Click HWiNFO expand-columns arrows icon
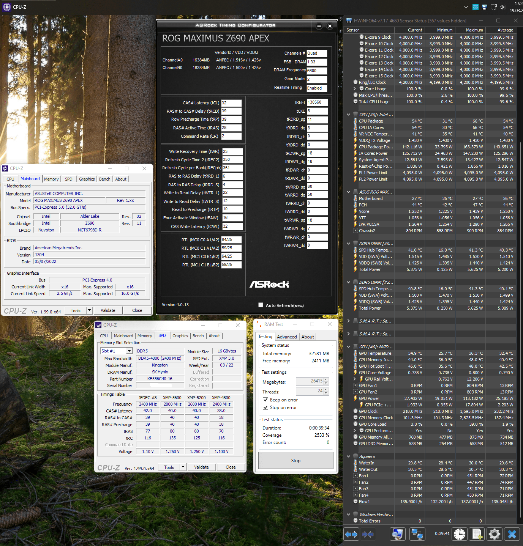Viewport: 523px width, 546px height. click(351, 534)
